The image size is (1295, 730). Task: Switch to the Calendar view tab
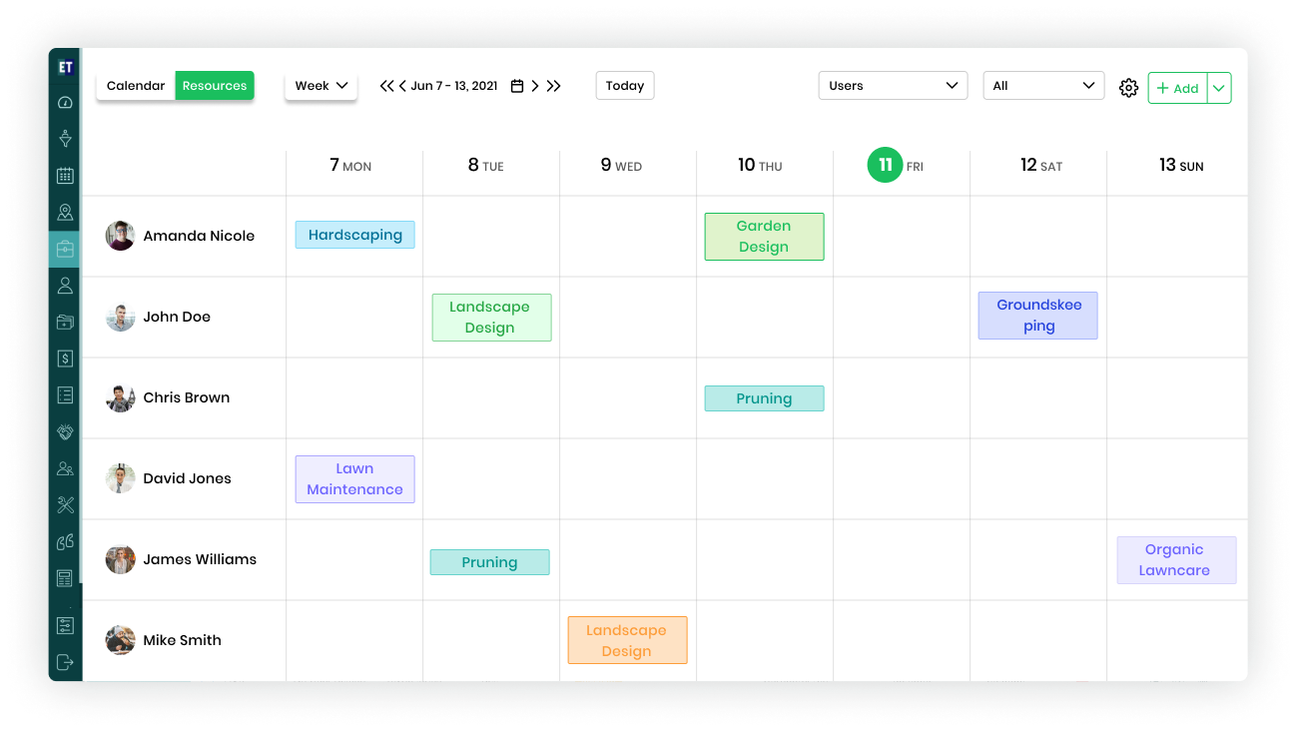point(136,86)
